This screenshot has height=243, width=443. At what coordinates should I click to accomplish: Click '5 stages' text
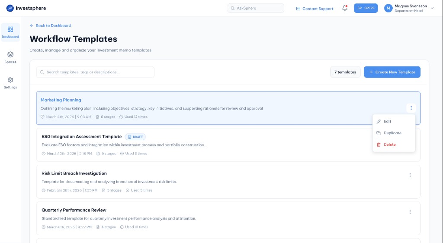point(114,190)
